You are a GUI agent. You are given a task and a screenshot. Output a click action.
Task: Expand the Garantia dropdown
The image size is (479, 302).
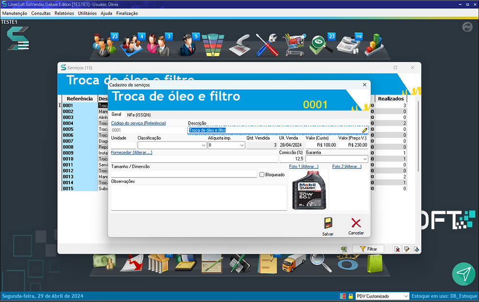pos(365,159)
